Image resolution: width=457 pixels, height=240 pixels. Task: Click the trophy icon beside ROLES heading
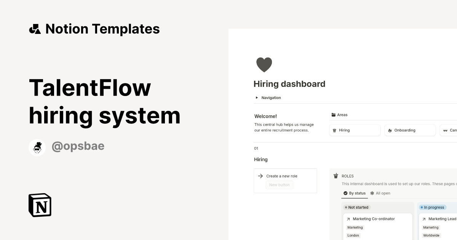[336, 176]
